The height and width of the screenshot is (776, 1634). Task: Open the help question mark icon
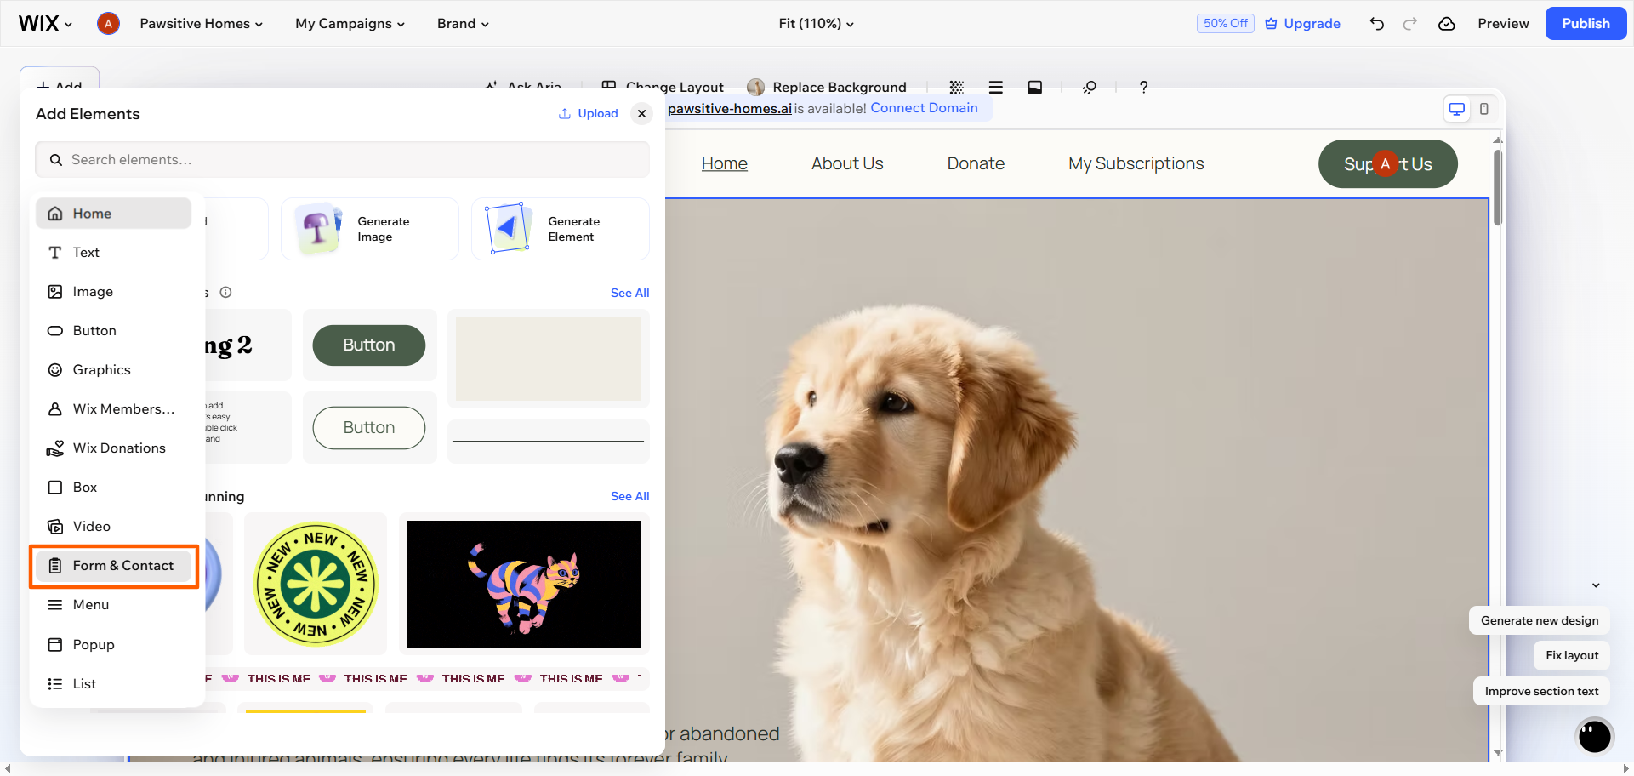point(1143,87)
